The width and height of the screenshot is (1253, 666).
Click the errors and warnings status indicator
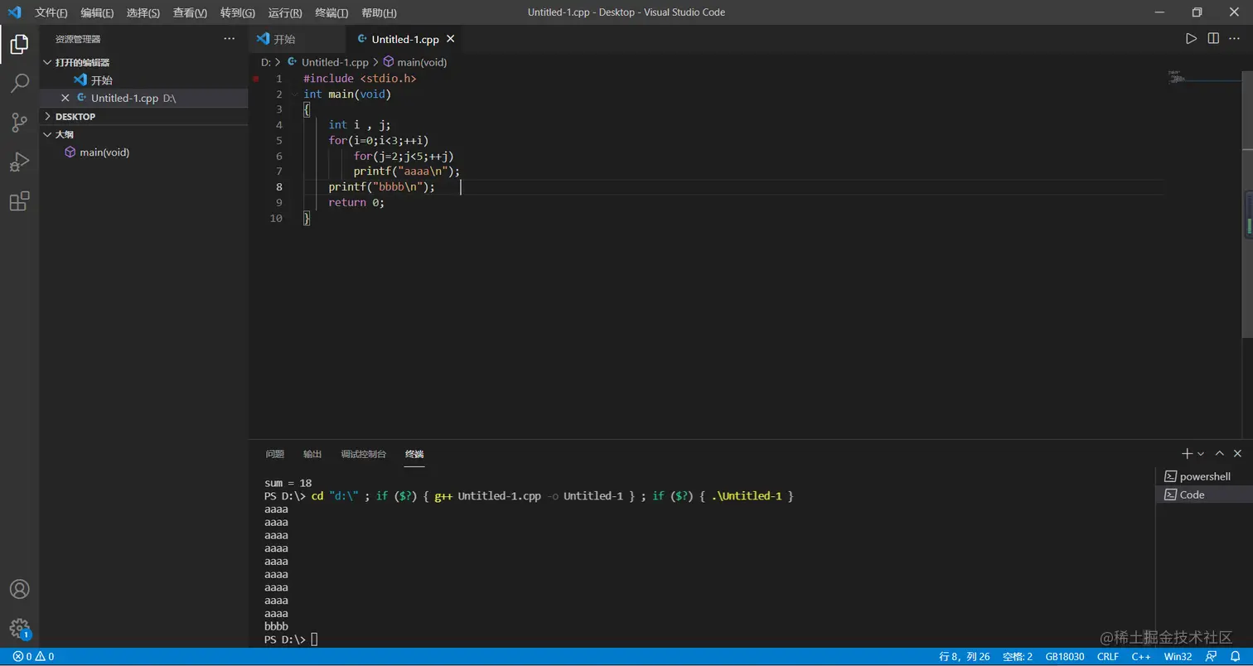(33, 657)
